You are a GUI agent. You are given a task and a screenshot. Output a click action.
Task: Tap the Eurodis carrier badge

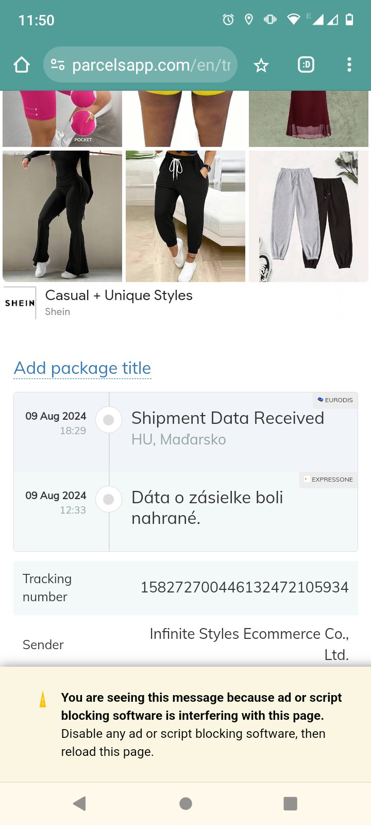click(335, 400)
